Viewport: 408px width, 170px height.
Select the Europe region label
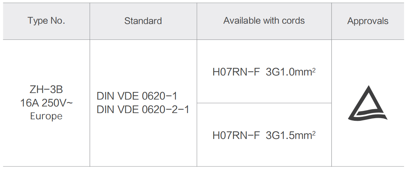[46, 116]
